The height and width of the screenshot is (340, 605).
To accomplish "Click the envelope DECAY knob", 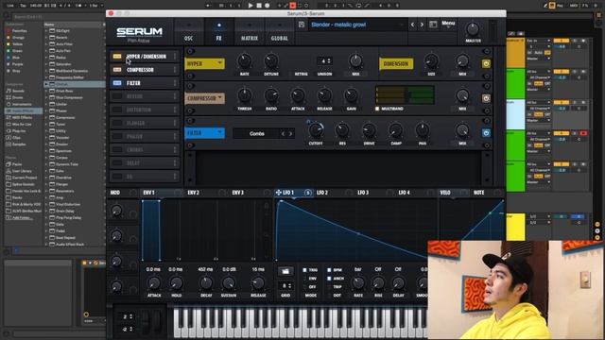I will tap(206, 283).
